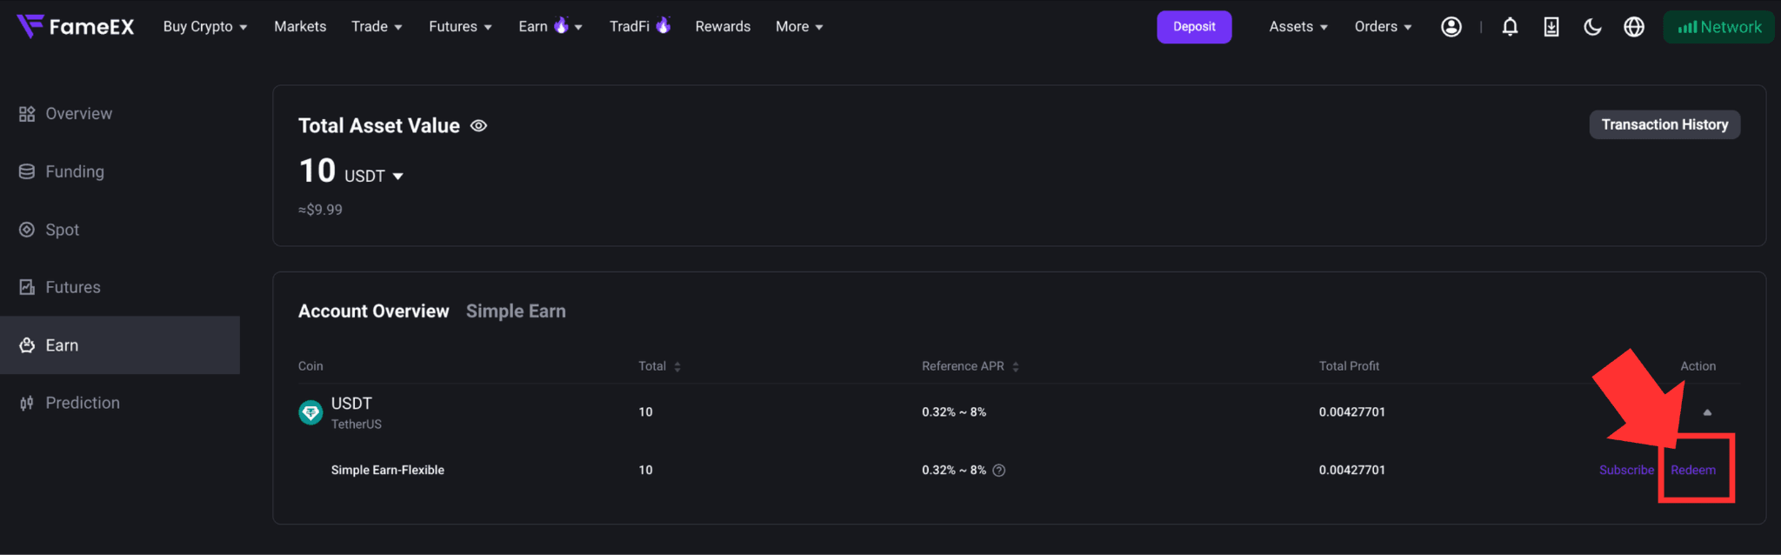Open the Rewards page

[723, 27]
